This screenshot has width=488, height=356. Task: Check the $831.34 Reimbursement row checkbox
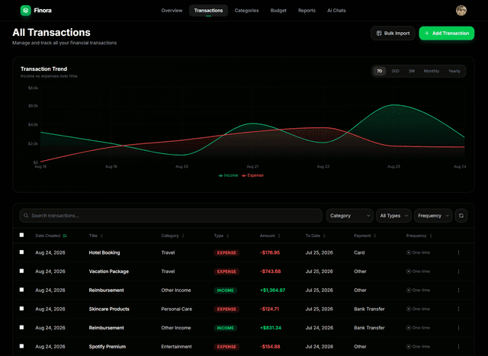click(21, 327)
